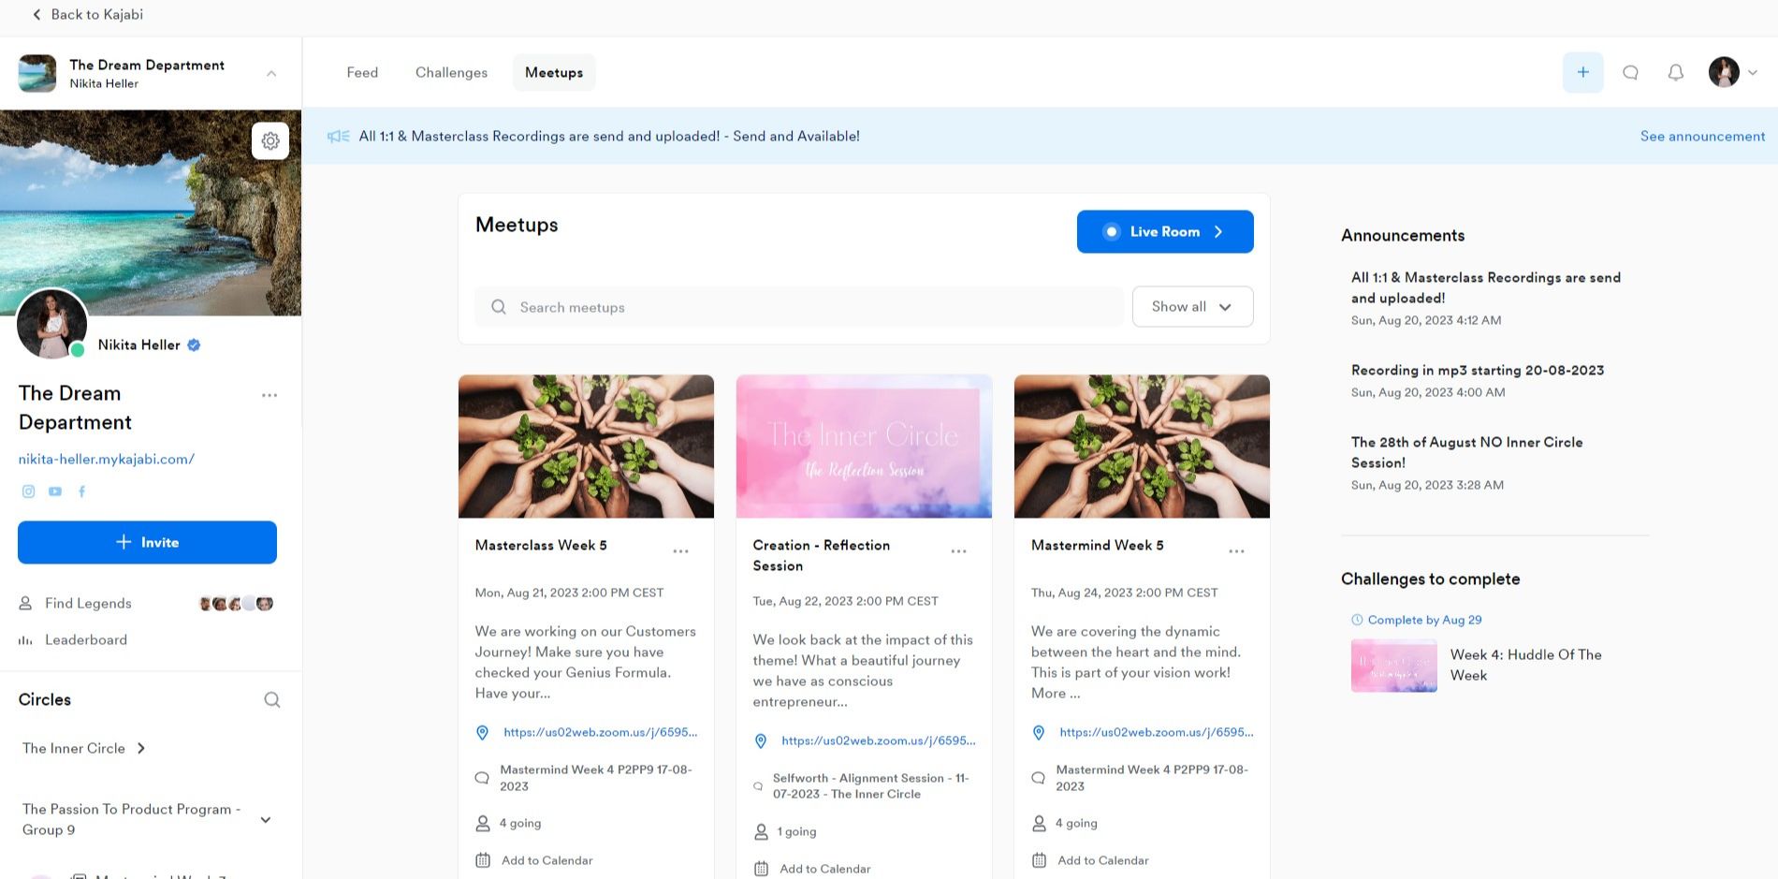Open The Inner Circle Reflection Session thumbnail
Screen dimensions: 1778x879
tap(864, 447)
